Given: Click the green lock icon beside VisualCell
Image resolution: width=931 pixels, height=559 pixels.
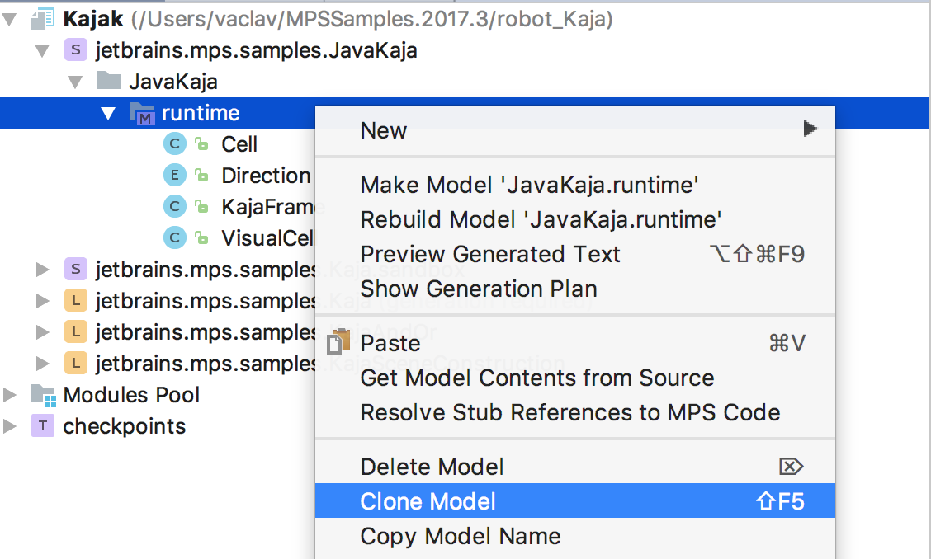Looking at the screenshot, I should 202,238.
